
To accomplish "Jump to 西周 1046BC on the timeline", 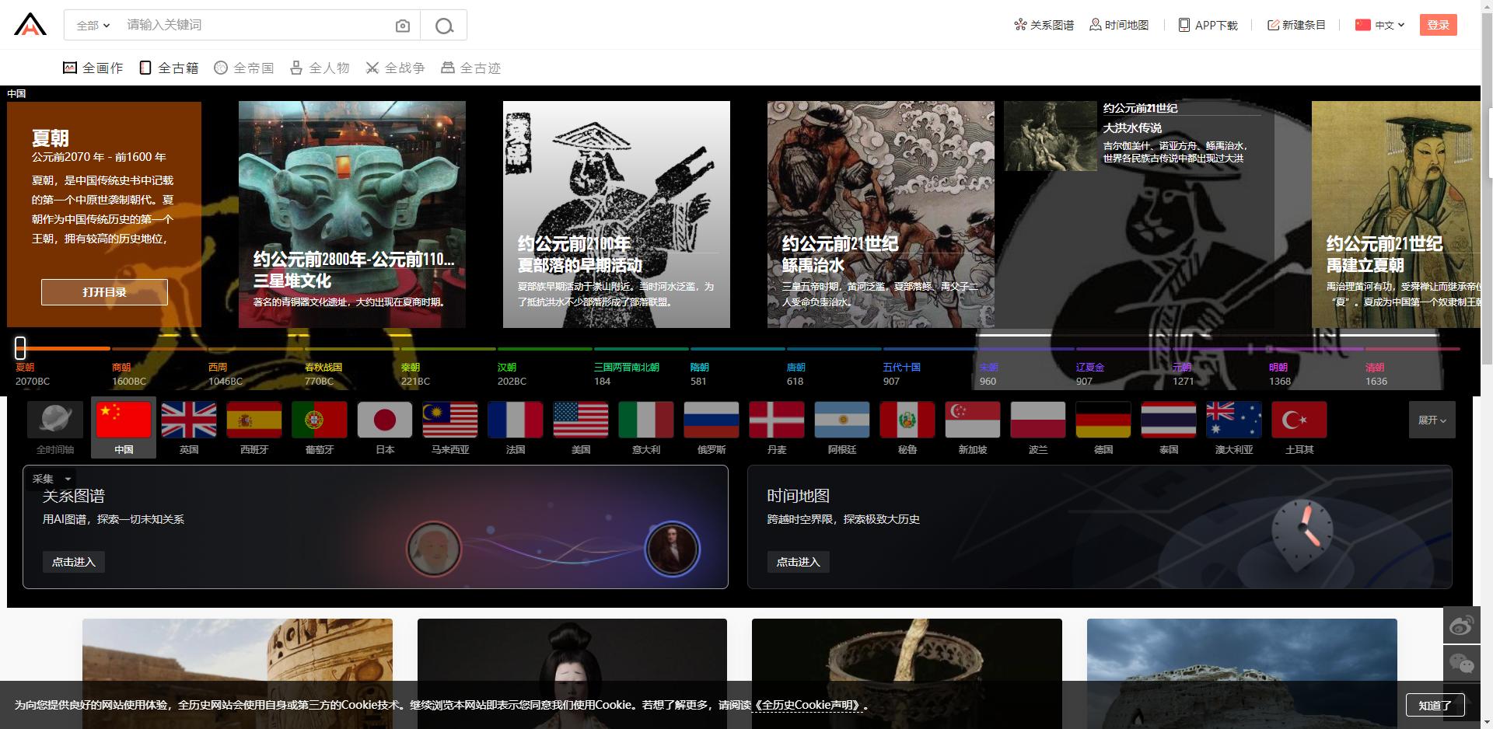I will (226, 374).
